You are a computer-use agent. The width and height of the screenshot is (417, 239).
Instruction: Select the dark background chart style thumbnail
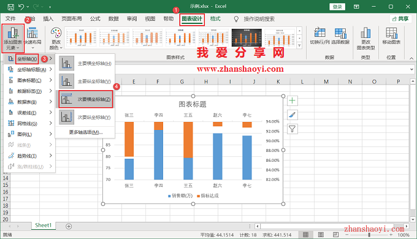[247, 37]
